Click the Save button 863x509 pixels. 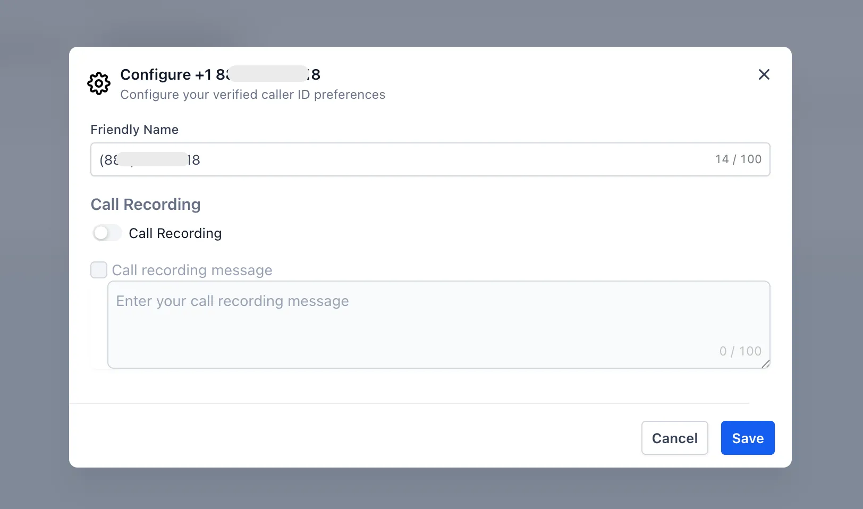coord(747,438)
